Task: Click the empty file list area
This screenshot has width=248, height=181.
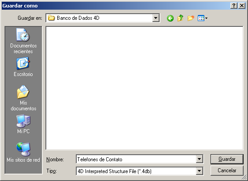Action: click(x=144, y=88)
